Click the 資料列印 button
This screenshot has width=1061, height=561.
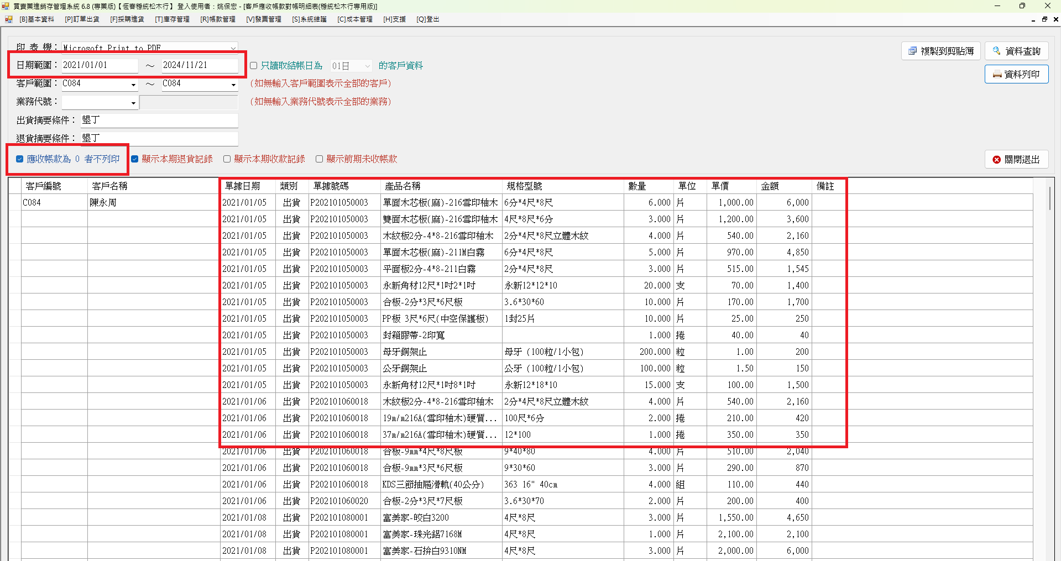(x=1017, y=75)
